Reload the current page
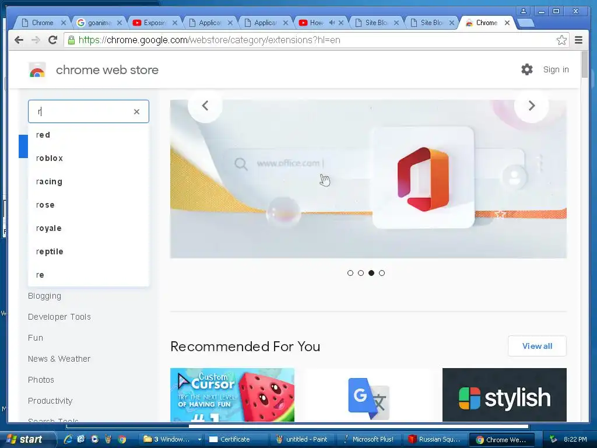Viewport: 597px width, 448px height. [x=53, y=40]
